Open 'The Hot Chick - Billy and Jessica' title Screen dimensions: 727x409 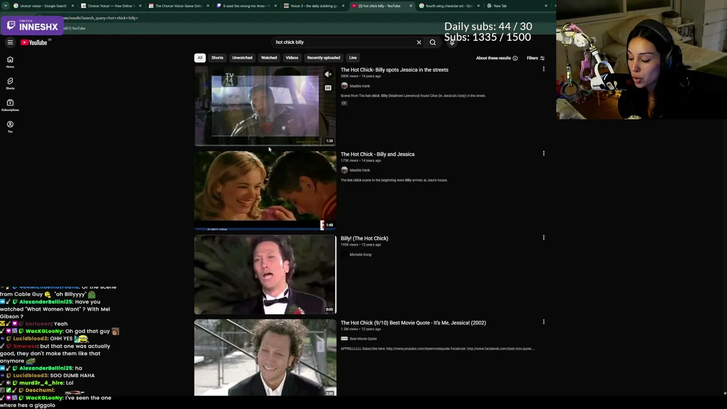click(378, 154)
